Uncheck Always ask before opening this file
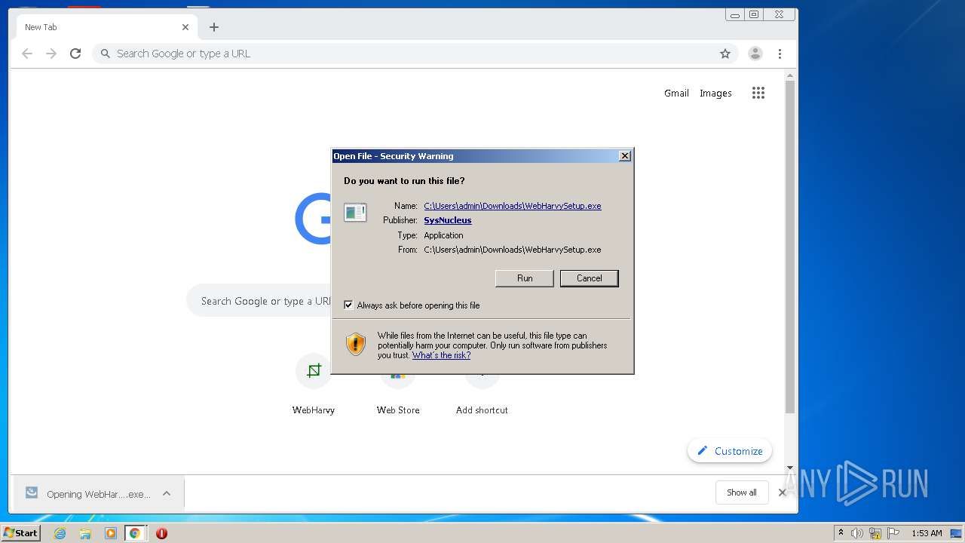Image resolution: width=965 pixels, height=543 pixels. [x=348, y=305]
